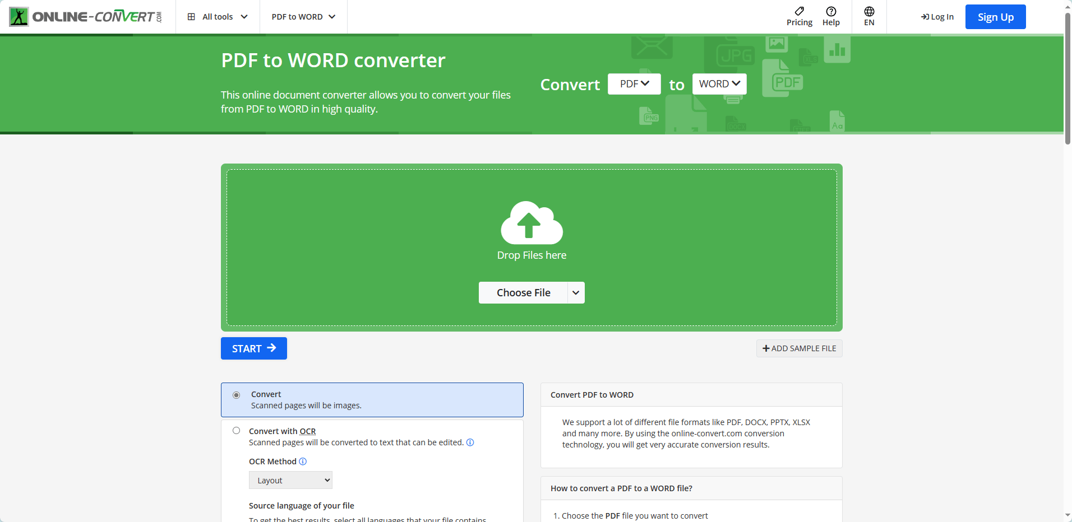Open the Layout OCR method dropdown

[x=290, y=481]
